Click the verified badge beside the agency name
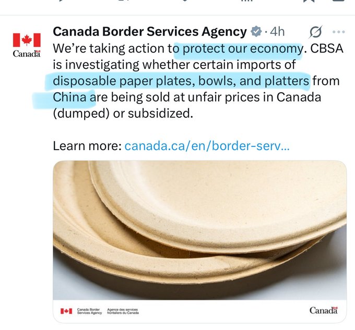355x330 pixels. click(256, 32)
